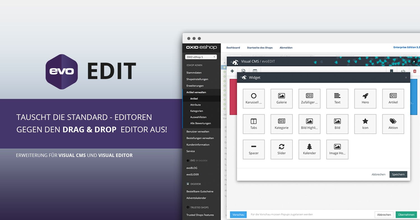The image size is (420, 220).
Task: Click Abbrechen in bottom bar
Action: (x=384, y=215)
